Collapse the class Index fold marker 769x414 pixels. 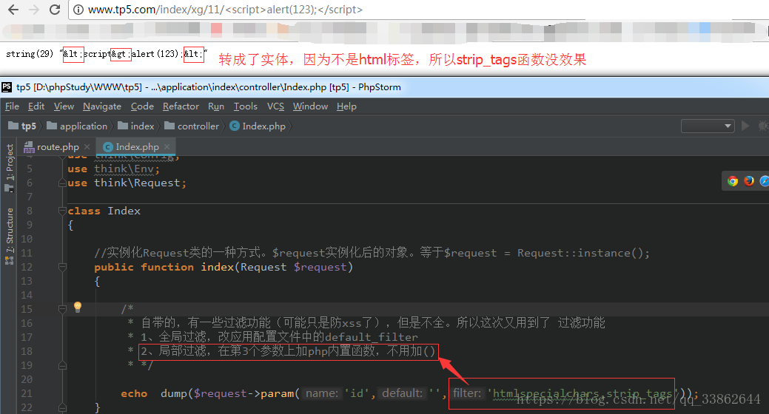[x=62, y=211]
